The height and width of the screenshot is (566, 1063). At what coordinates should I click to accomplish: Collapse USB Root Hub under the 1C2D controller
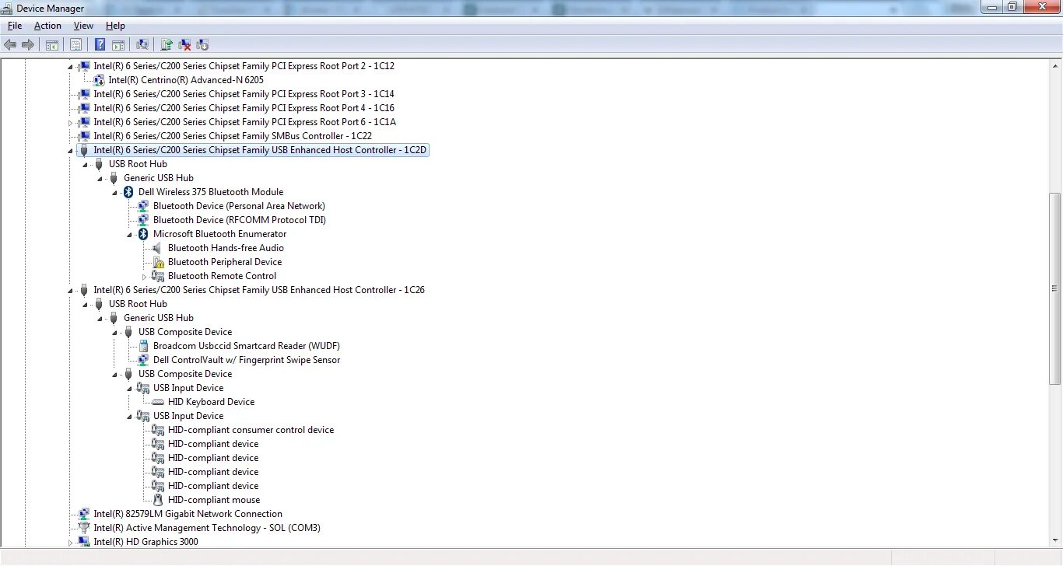(x=85, y=165)
